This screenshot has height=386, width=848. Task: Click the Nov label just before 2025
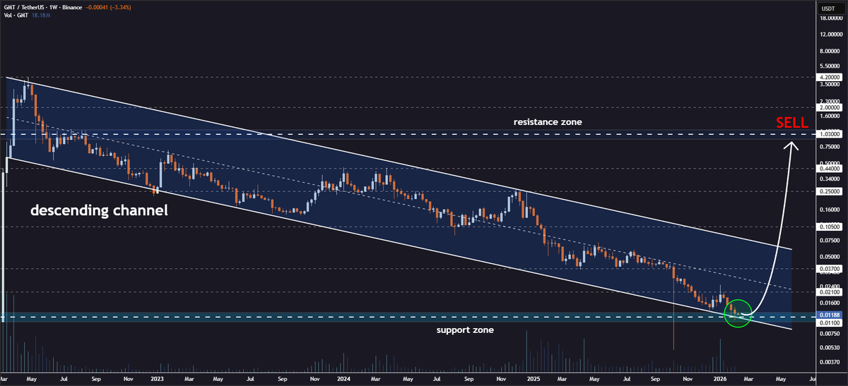[501, 378]
